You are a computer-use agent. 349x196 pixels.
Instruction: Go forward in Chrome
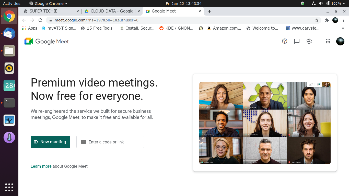32,20
